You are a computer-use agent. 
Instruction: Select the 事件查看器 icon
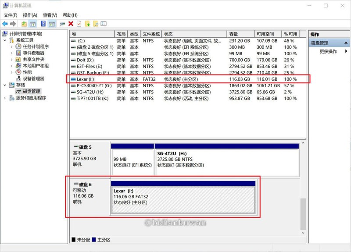pyautogui.click(x=18, y=53)
